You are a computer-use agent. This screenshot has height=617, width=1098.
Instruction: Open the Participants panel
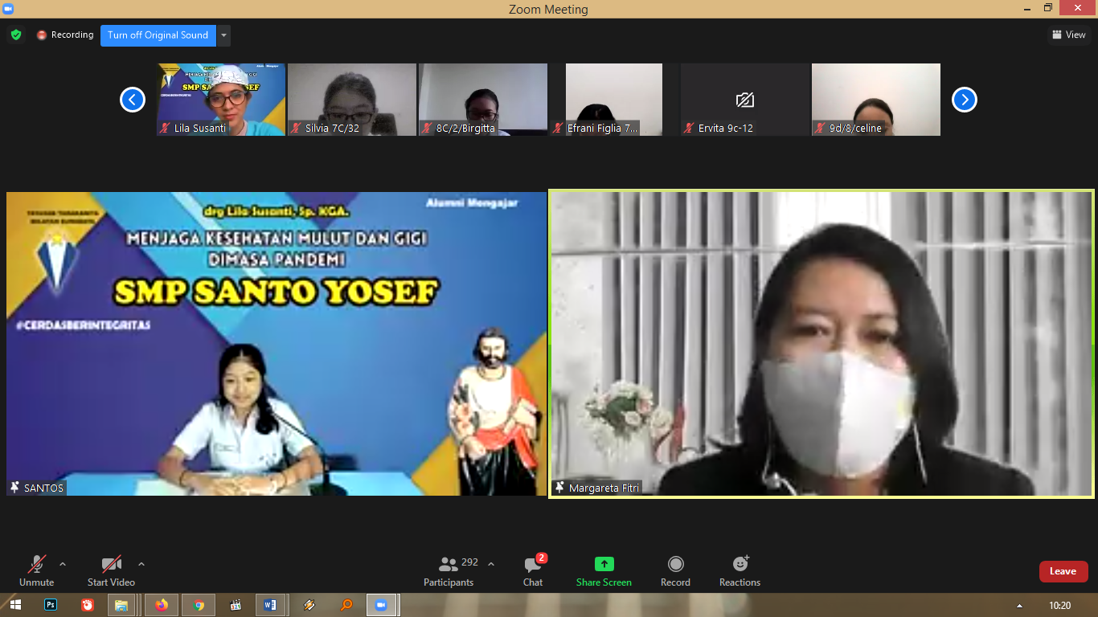tap(449, 570)
